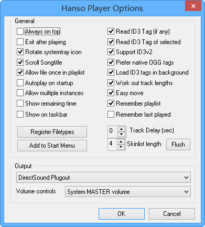Turn off Remember playlist
This screenshot has height=227, width=205.
pos(111,104)
